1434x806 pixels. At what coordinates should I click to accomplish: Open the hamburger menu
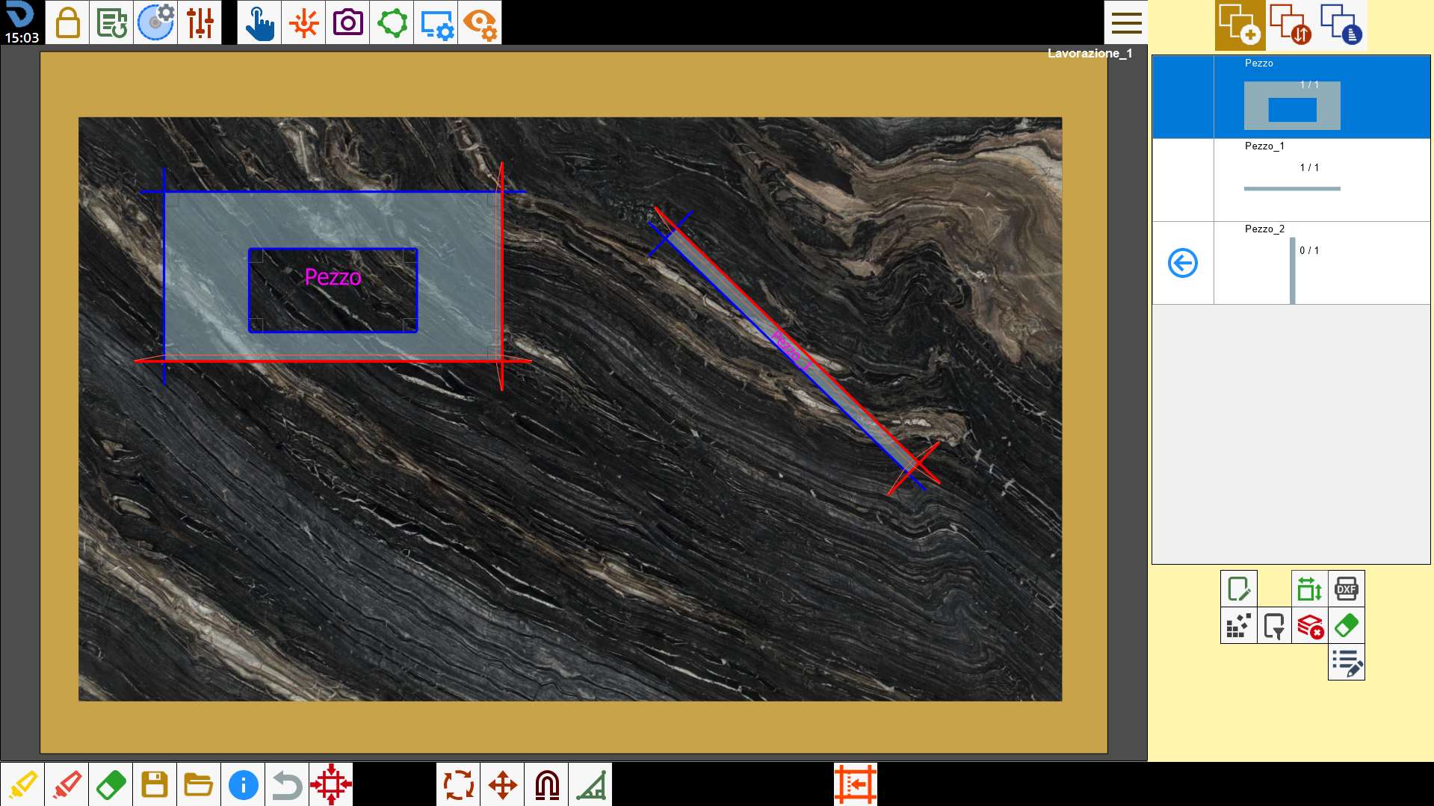coord(1126,22)
